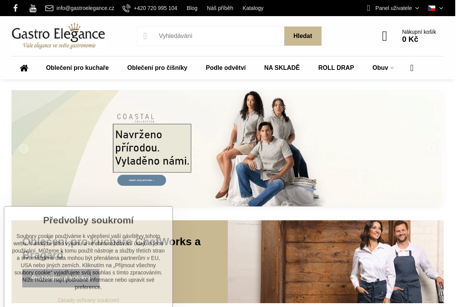The image size is (461, 307).
Task: Click the Hledat search button
Action: pos(303,36)
